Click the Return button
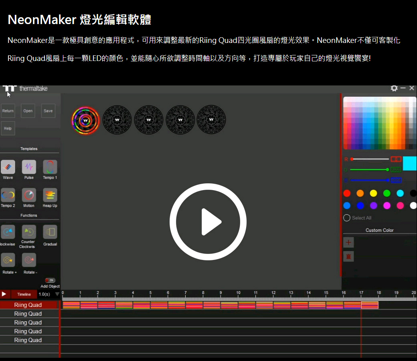Viewport: 417px width, 361px height. click(8, 111)
